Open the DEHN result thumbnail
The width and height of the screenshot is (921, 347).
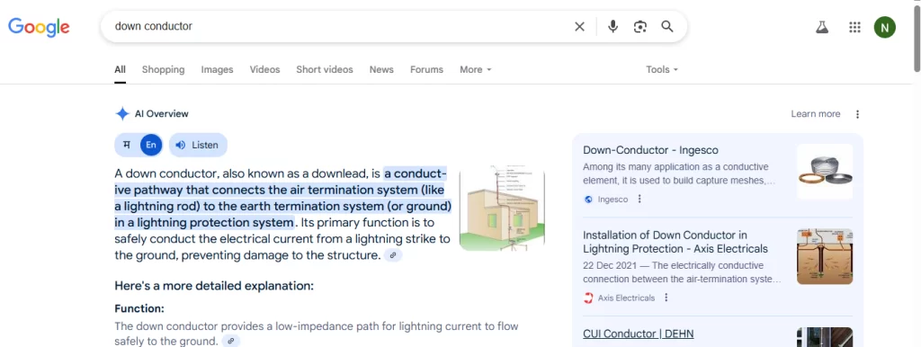point(825,337)
